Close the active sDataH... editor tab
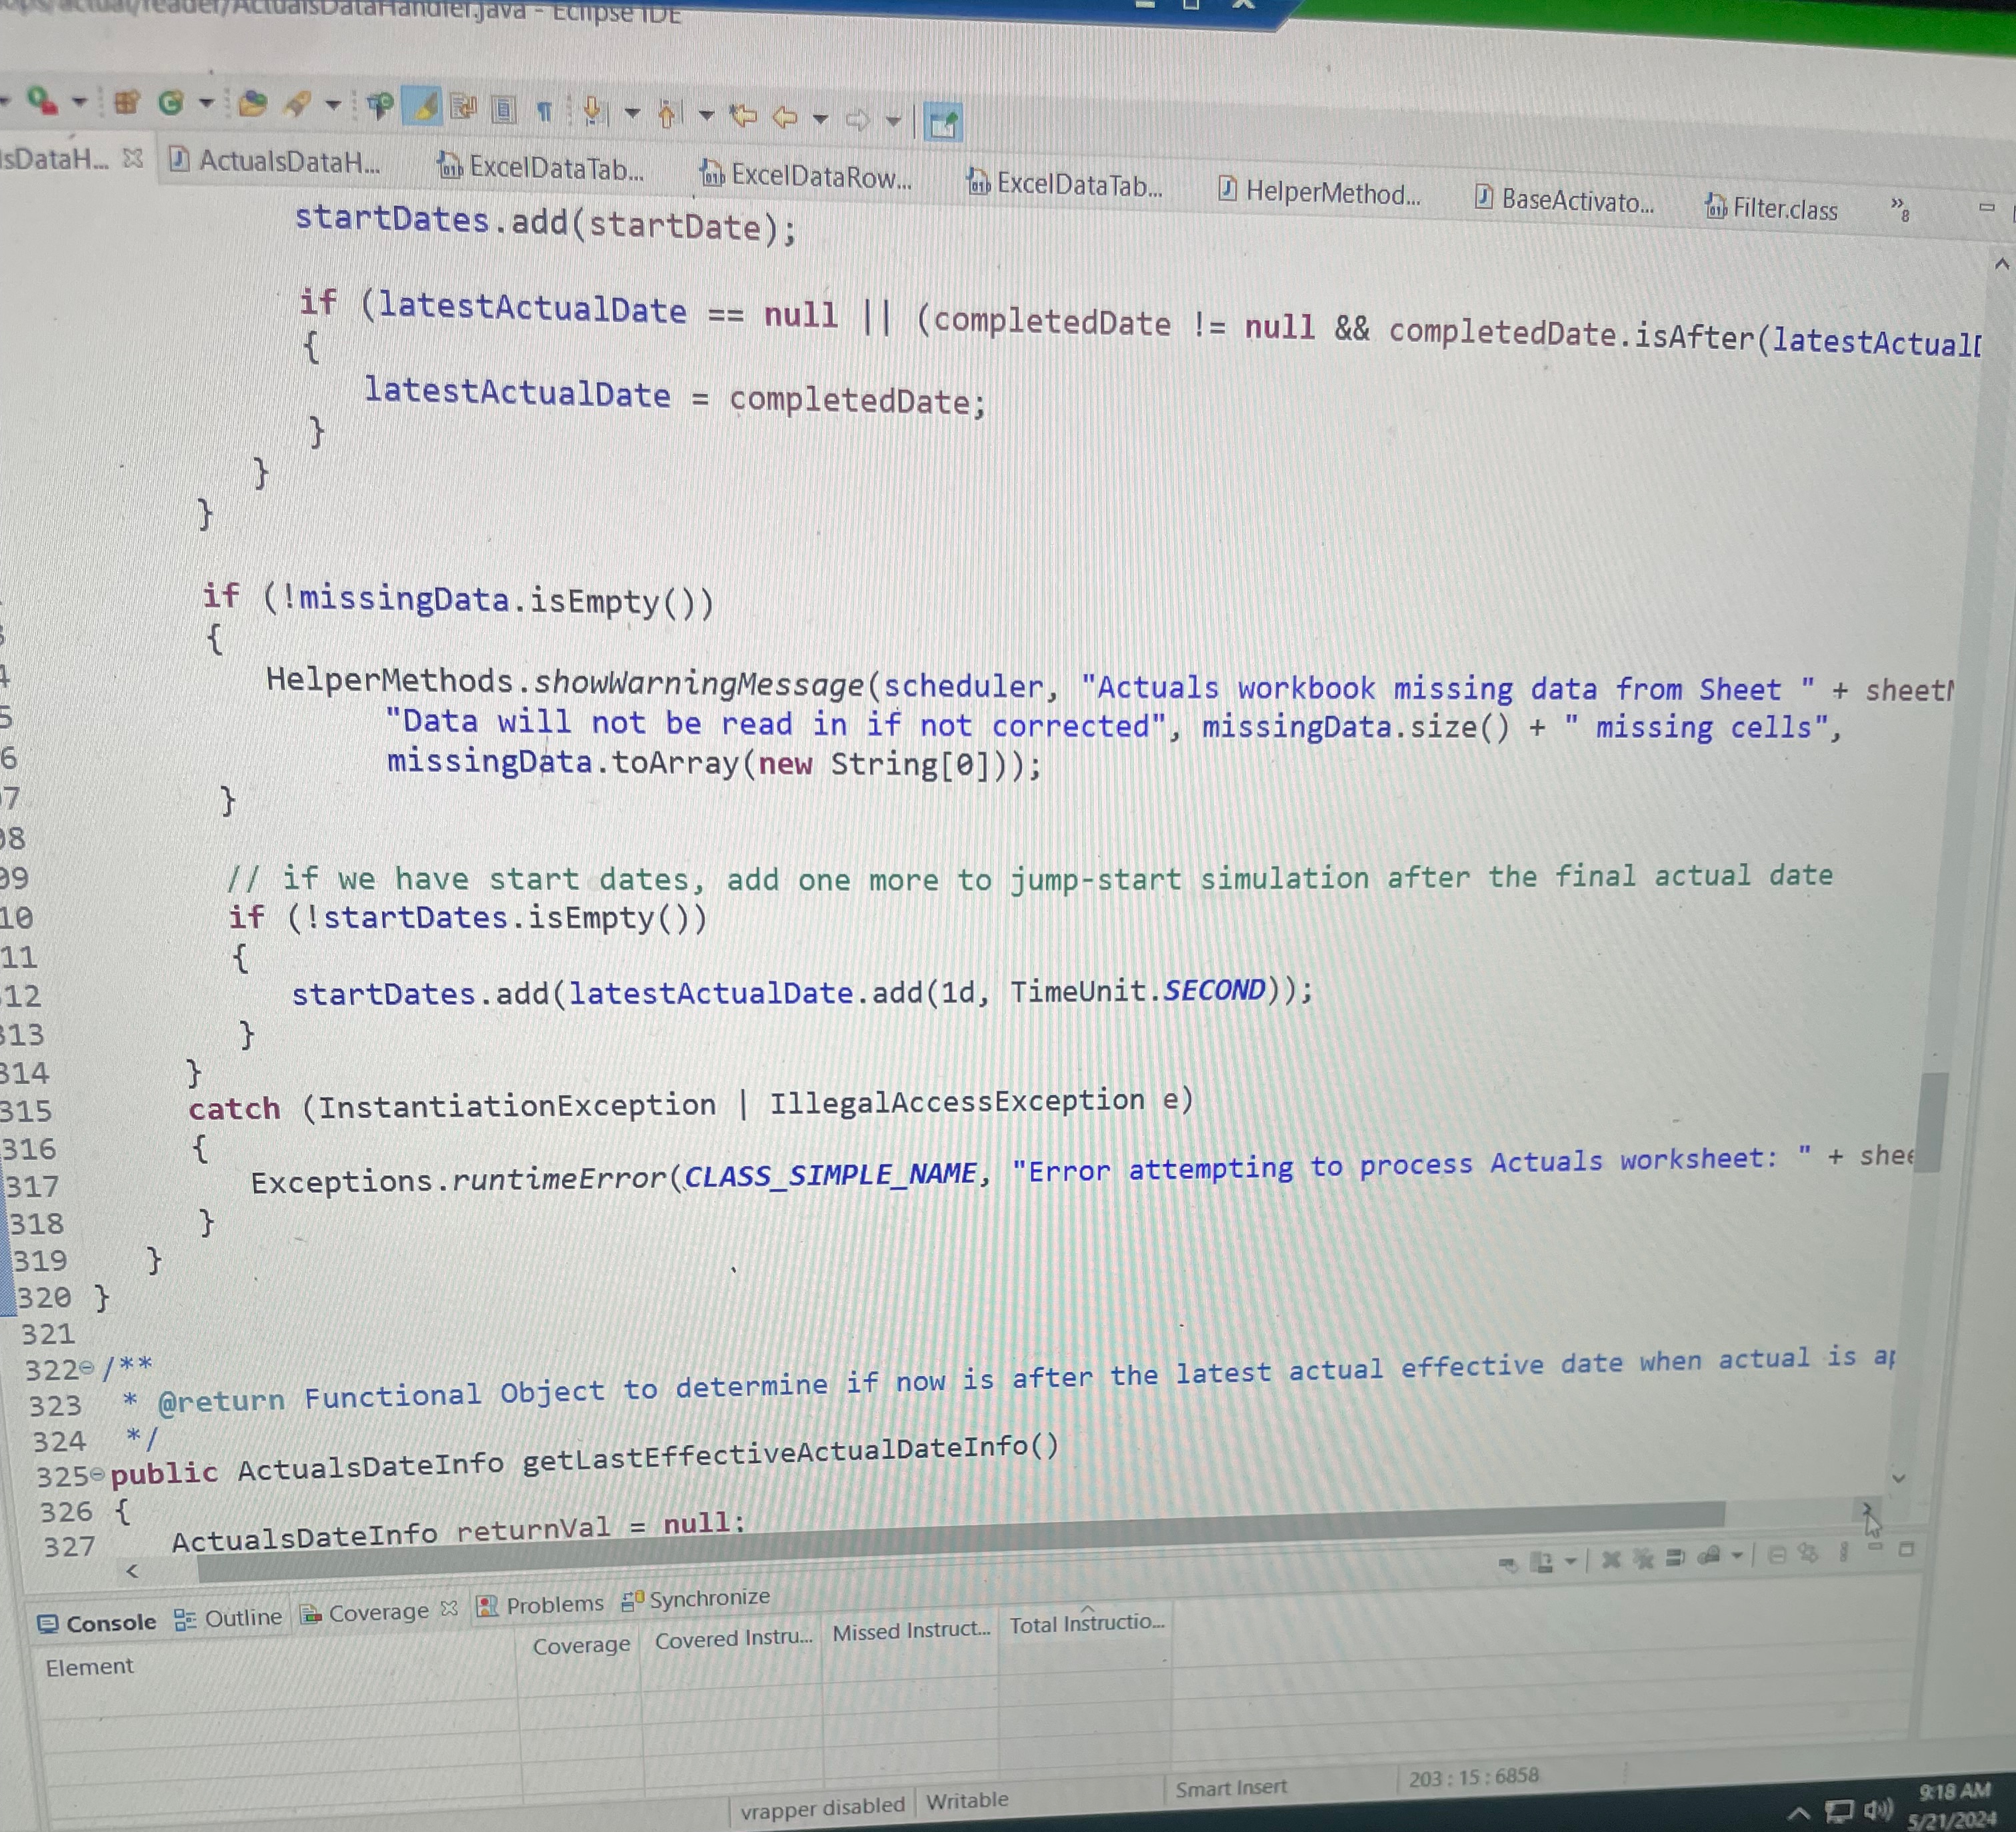This screenshot has height=1832, width=2016. pyautogui.click(x=133, y=158)
